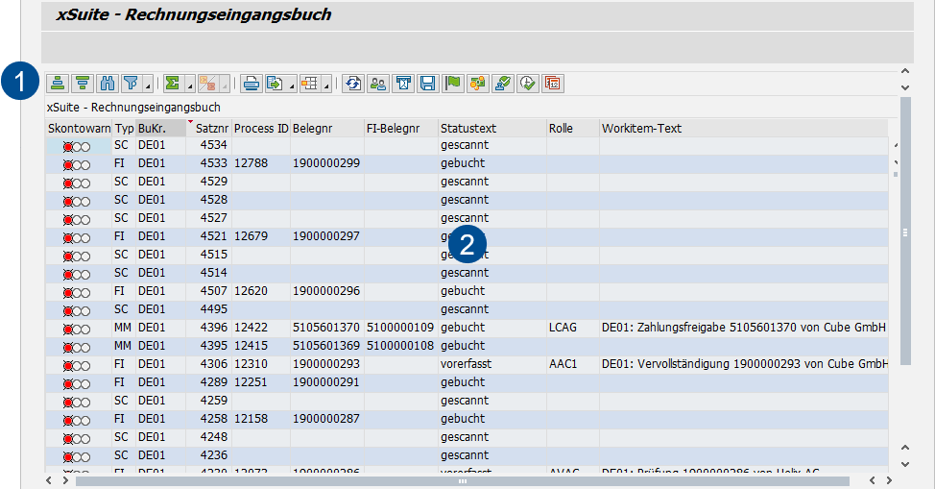The width and height of the screenshot is (935, 489).
Task: Click the Save diskette icon
Action: coord(428,84)
